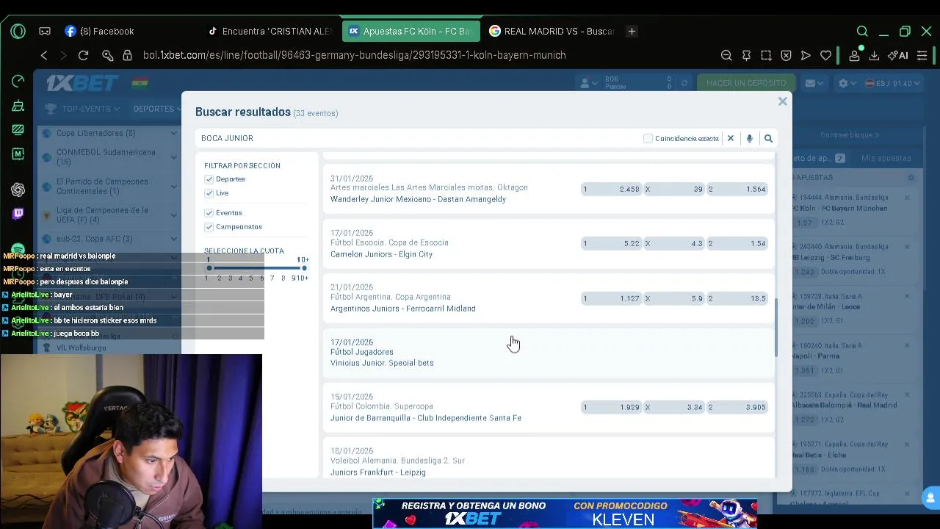Click the heart bookmark icon

(825, 55)
